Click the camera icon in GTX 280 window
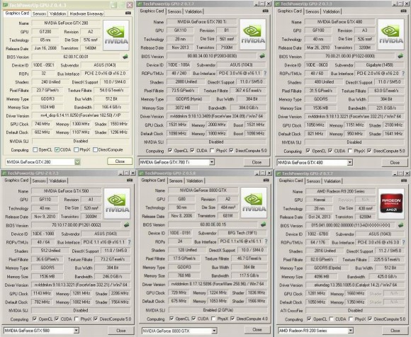The image size is (411, 337). click(128, 13)
